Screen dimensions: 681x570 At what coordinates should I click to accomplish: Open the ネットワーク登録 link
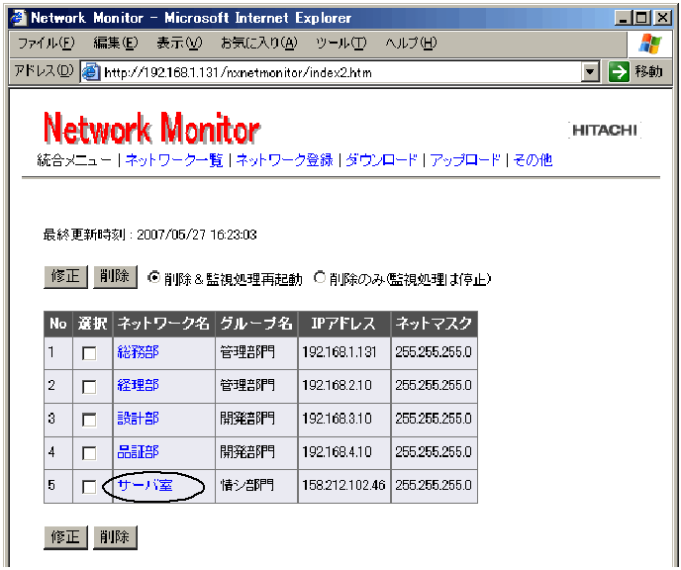click(x=284, y=160)
